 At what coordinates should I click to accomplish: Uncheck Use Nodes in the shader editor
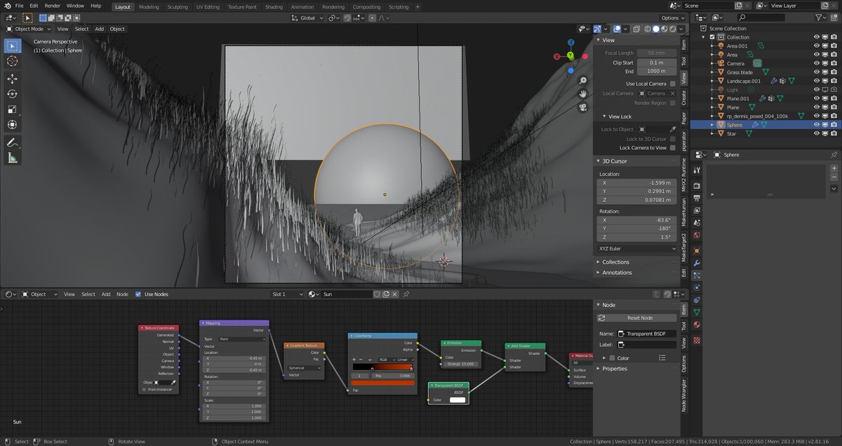pos(138,295)
